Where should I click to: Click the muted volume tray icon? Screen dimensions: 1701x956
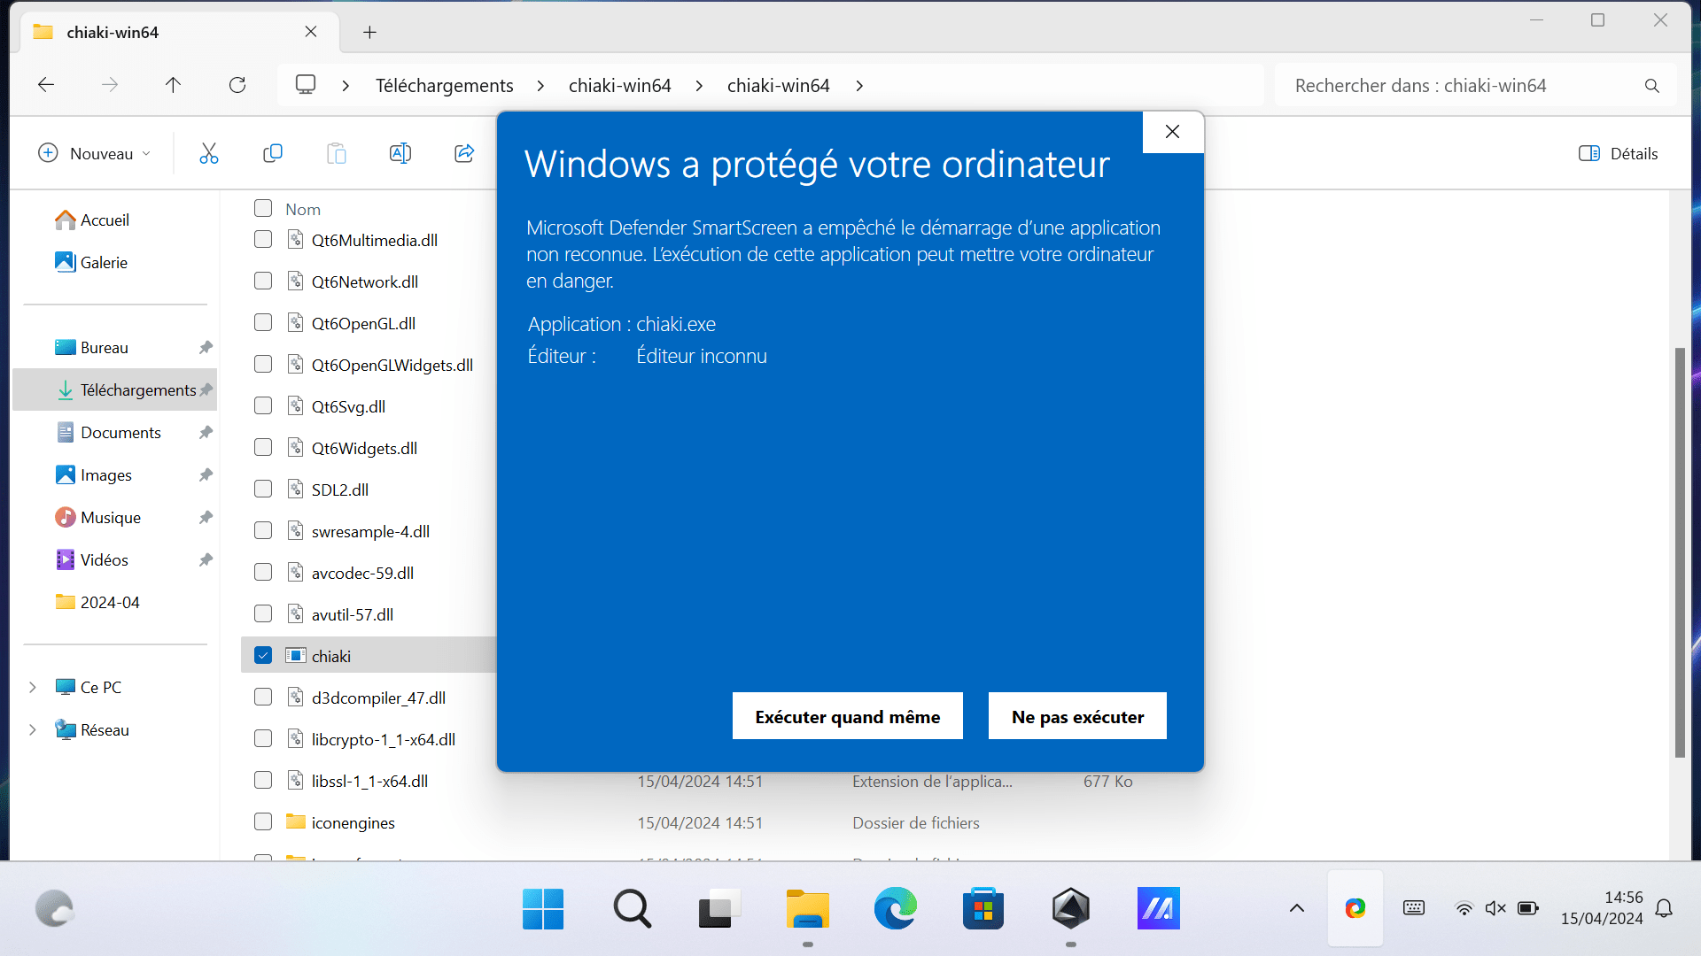point(1495,908)
